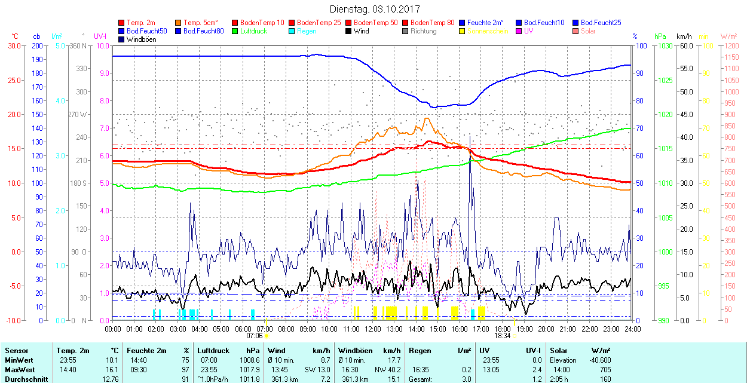Click the BodenTemp 25 legend label
Viewport: 747px width, 383px height.
319,23
